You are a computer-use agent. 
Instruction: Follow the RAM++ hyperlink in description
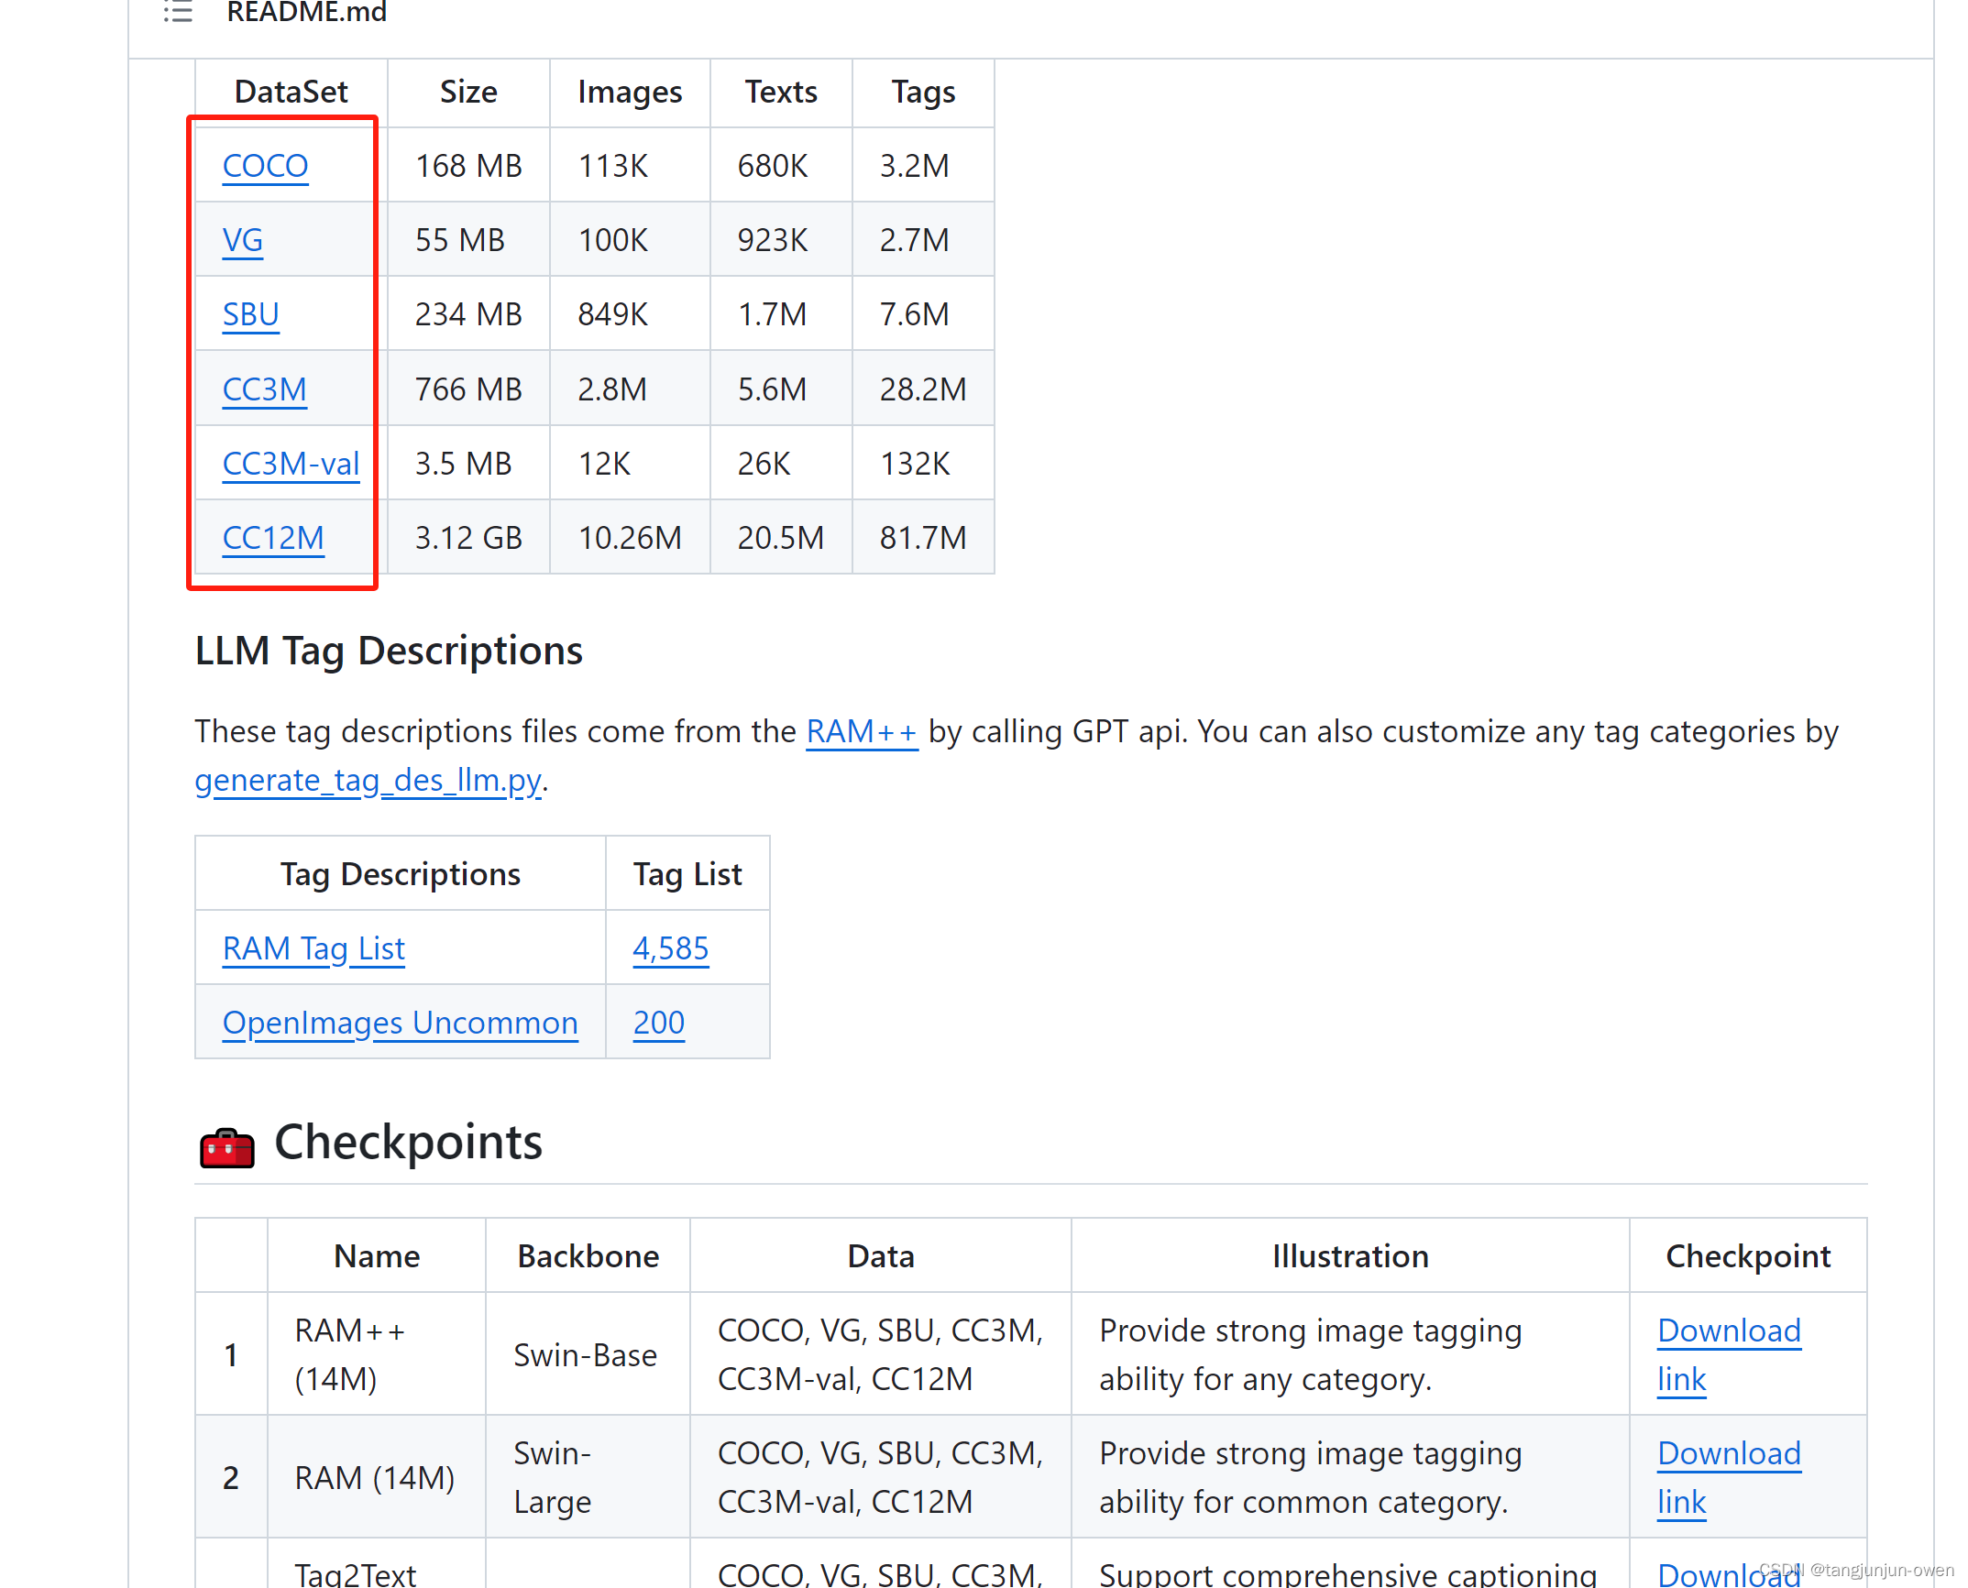(861, 731)
